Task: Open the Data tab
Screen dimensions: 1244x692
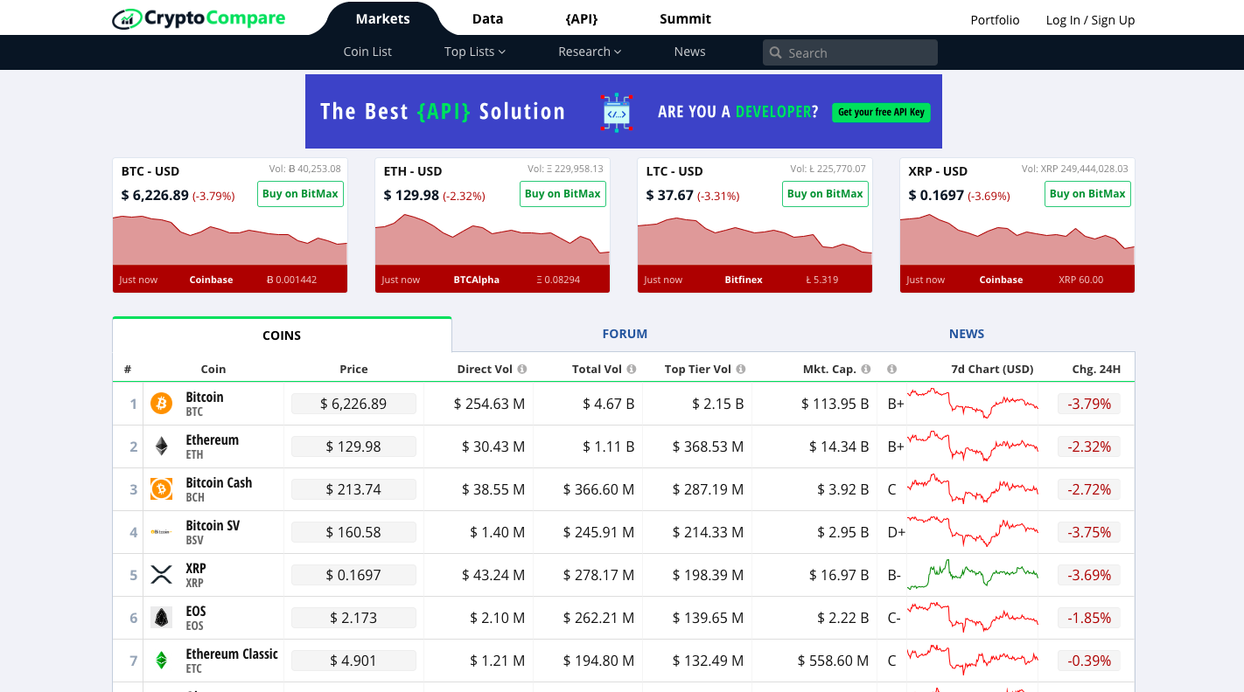Action: (487, 18)
